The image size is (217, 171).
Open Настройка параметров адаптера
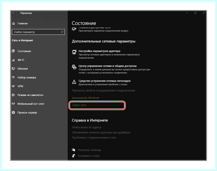[99, 51]
